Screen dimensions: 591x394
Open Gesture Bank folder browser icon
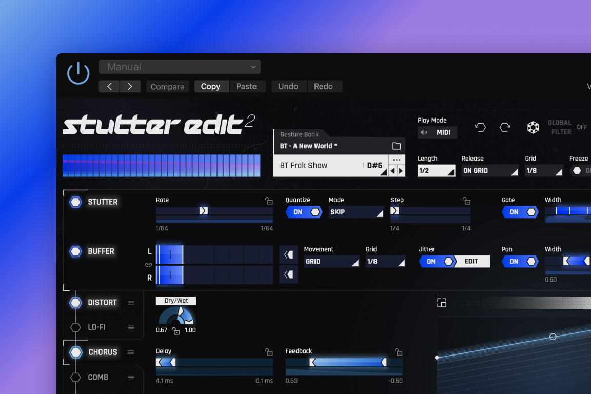pos(397,146)
